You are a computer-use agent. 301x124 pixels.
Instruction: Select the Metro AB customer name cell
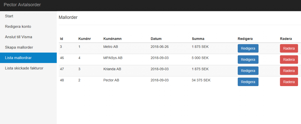pos(111,47)
